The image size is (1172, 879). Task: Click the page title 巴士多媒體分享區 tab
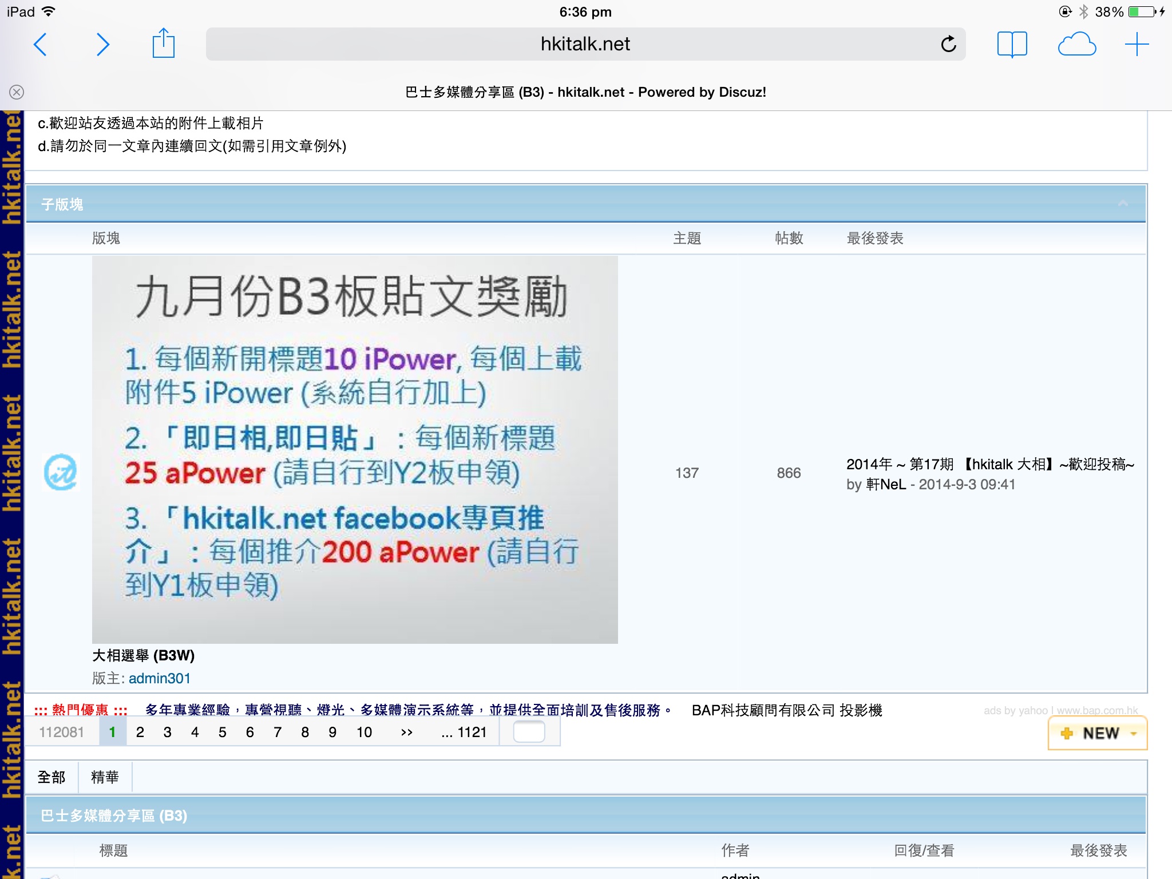pos(585,92)
